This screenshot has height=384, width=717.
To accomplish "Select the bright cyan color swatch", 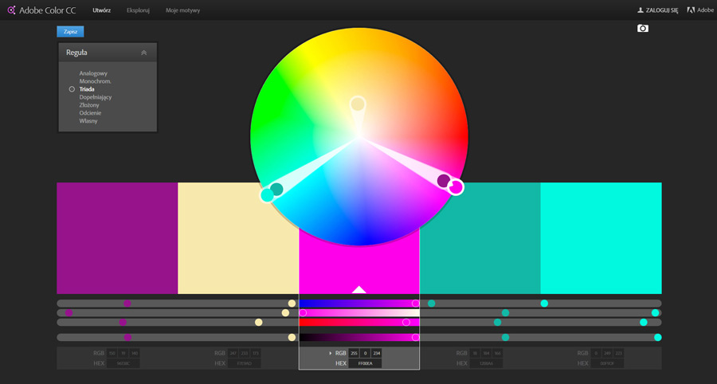I will pyautogui.click(x=601, y=238).
